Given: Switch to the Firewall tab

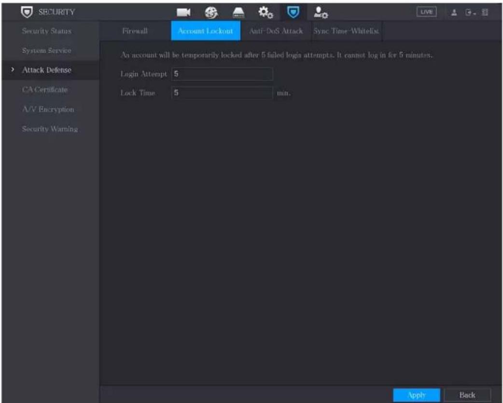Looking at the screenshot, I should (135, 31).
